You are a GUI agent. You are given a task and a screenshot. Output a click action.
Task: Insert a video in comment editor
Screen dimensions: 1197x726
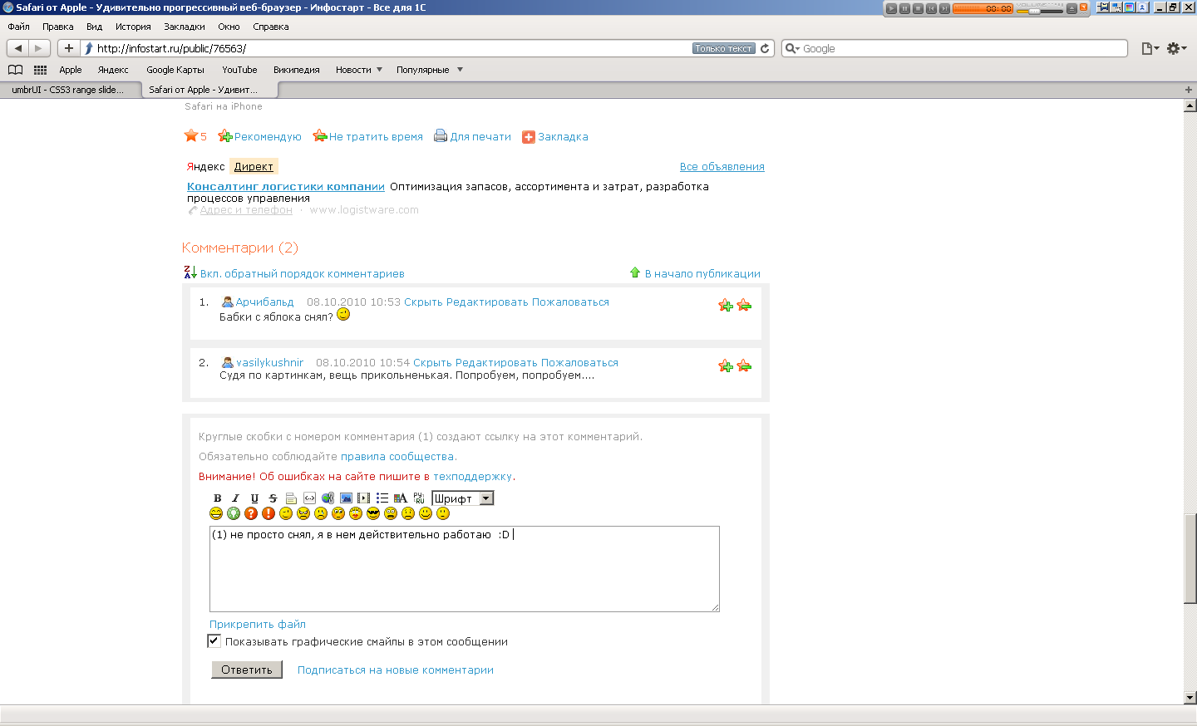(x=364, y=498)
